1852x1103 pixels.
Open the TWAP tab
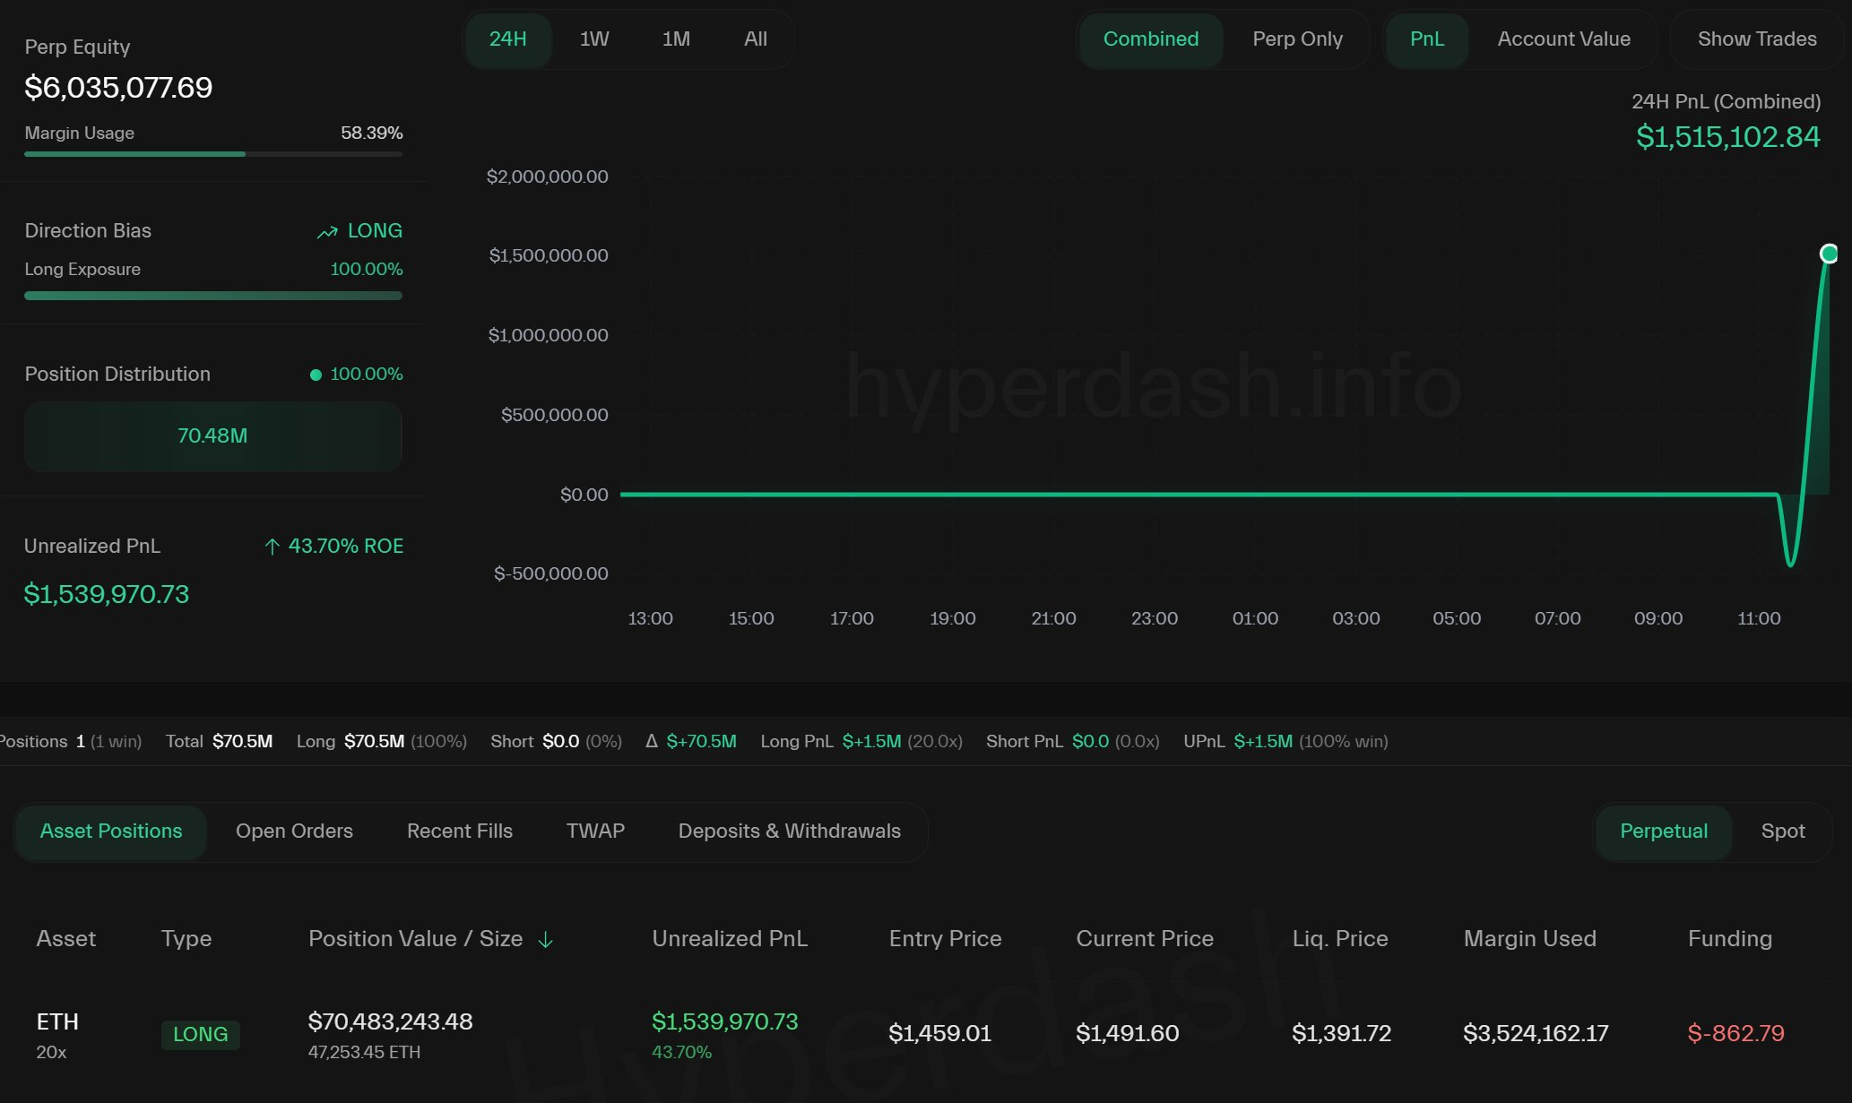[595, 832]
